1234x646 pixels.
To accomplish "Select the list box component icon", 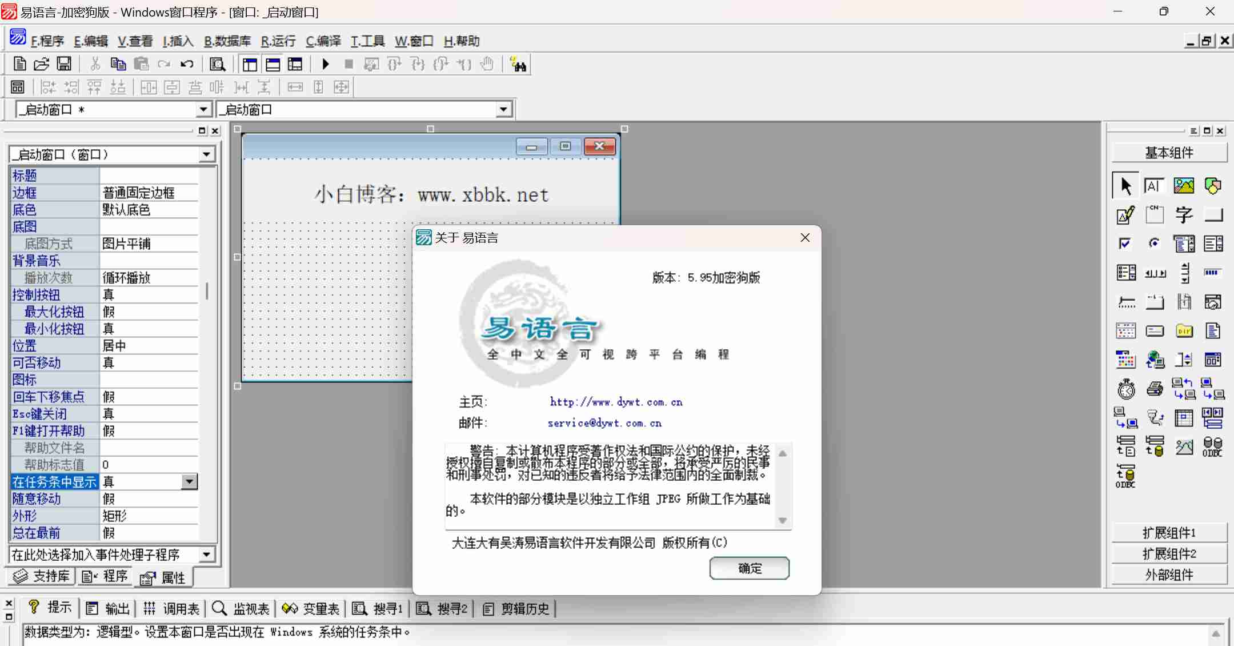I will click(1213, 244).
